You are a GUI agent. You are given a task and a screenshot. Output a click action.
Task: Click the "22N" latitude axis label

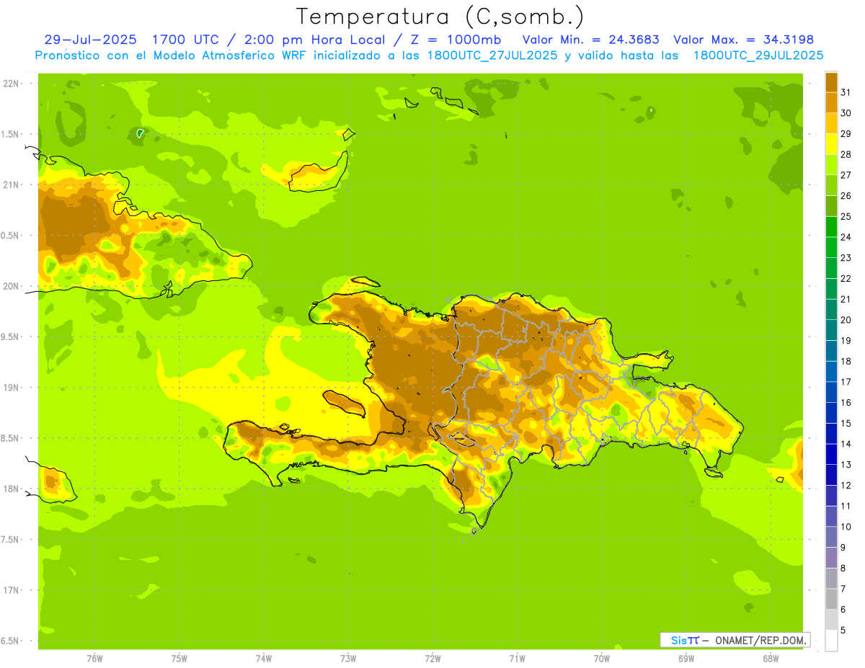coord(12,84)
